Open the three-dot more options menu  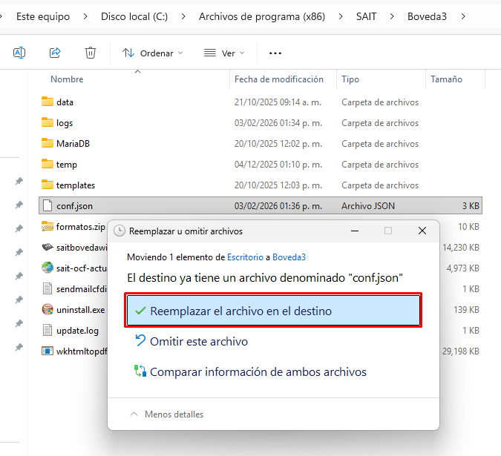pyautogui.click(x=275, y=53)
